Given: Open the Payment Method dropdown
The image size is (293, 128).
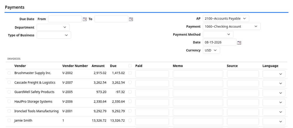Looking at the screenshot, I should [x=218, y=34].
